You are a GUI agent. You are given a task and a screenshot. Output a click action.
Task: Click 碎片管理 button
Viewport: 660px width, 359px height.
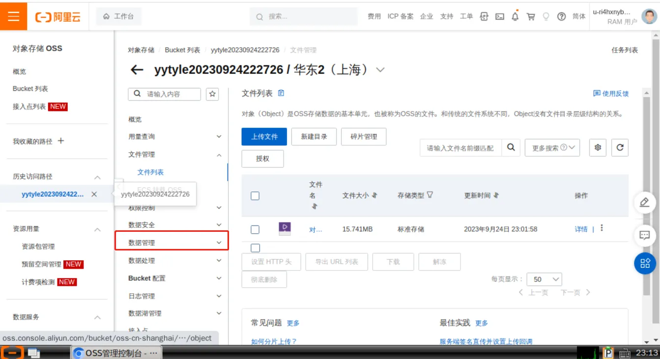pos(364,137)
